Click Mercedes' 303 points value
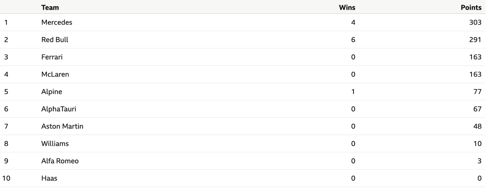The height and width of the screenshot is (192, 488). pyautogui.click(x=476, y=22)
